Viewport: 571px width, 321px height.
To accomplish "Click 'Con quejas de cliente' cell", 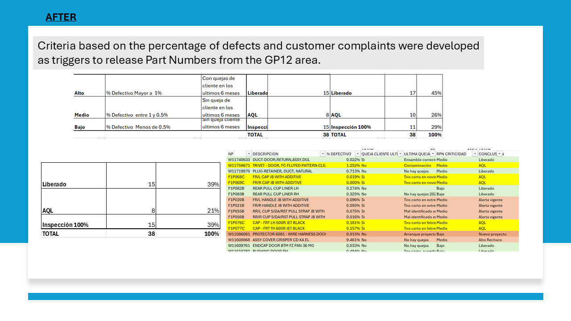I will click(223, 86).
